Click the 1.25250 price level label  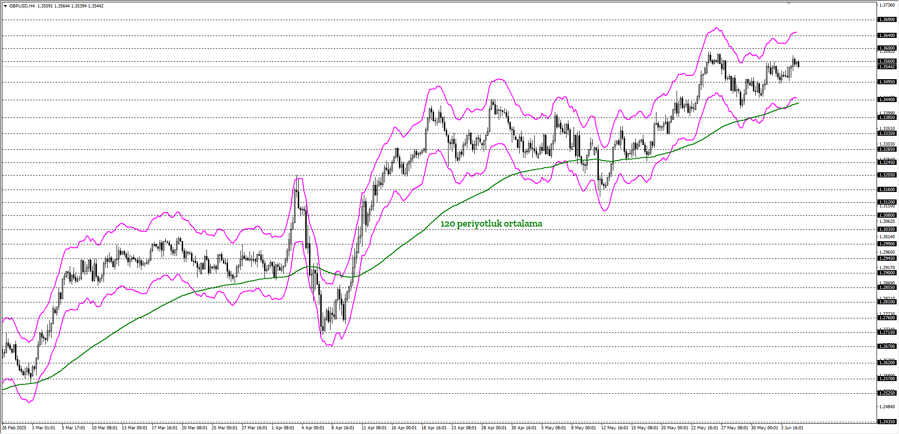[886, 393]
